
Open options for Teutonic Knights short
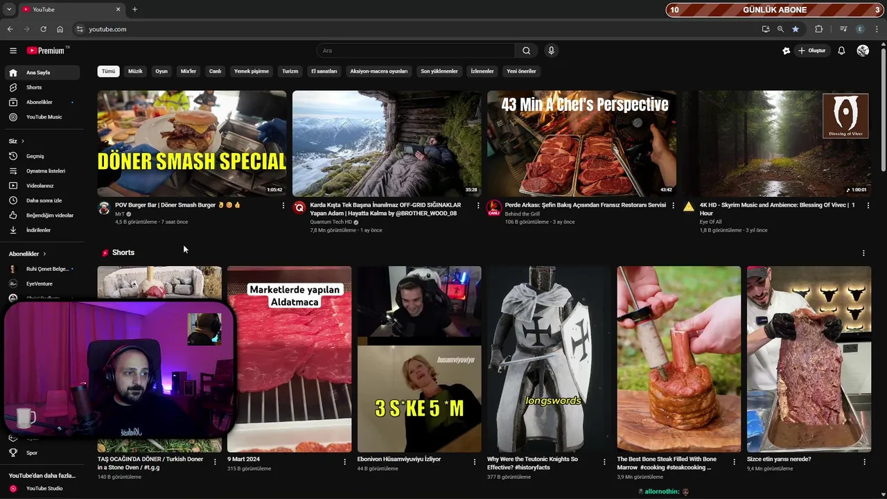pos(604,462)
